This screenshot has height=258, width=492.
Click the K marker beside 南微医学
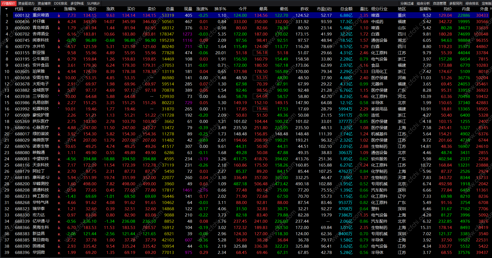tap(59, 141)
